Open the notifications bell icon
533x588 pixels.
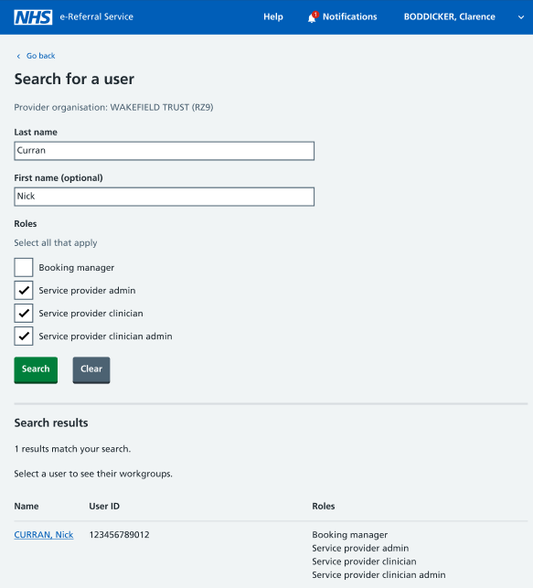(312, 17)
